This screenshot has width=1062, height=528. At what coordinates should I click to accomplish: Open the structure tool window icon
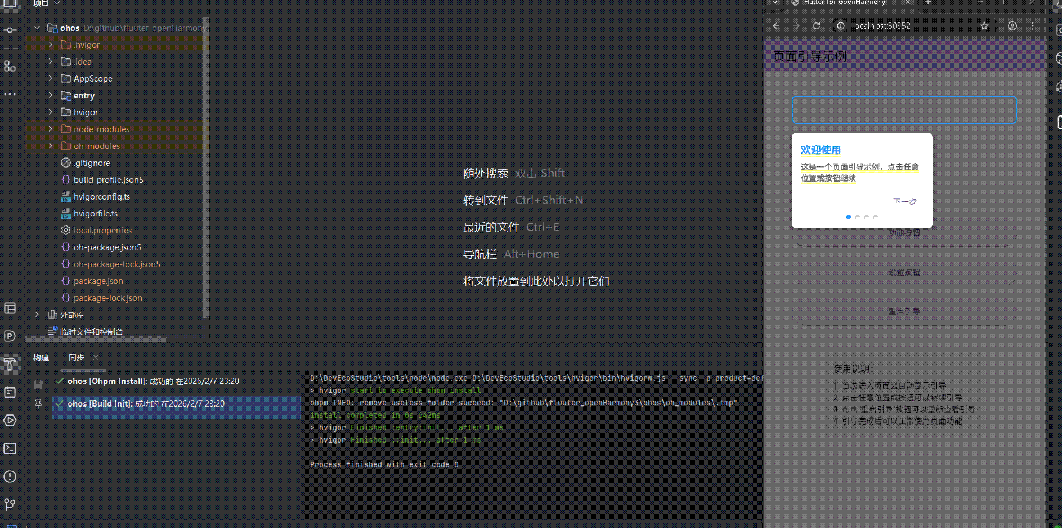[x=10, y=66]
